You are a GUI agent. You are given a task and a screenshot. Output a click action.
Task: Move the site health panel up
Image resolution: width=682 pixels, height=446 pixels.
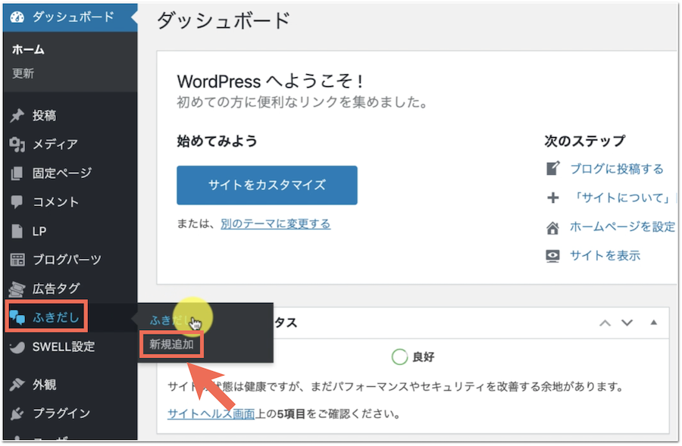605,323
